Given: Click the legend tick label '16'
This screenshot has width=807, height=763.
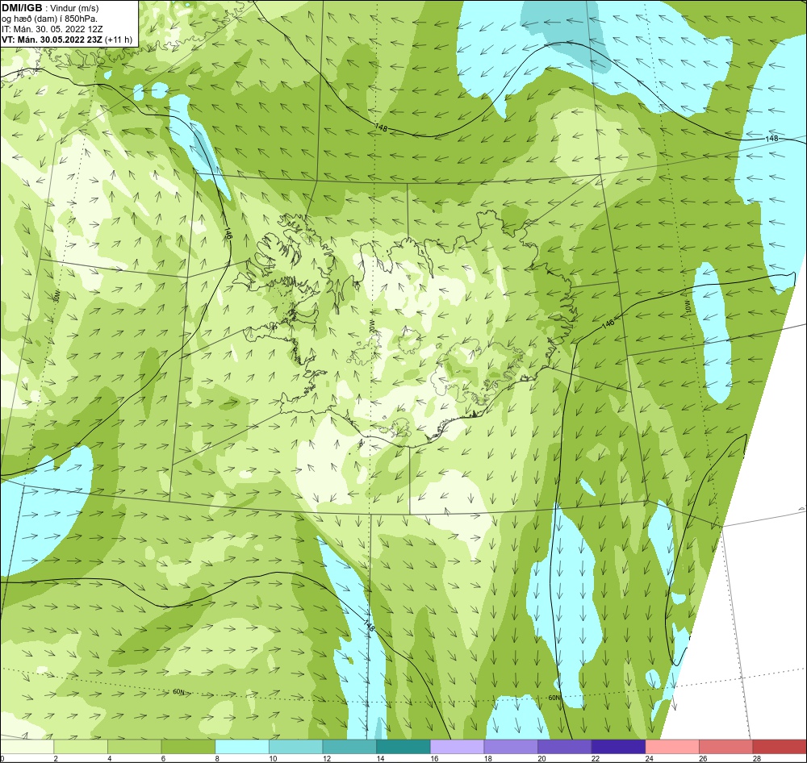Looking at the screenshot, I should (434, 758).
